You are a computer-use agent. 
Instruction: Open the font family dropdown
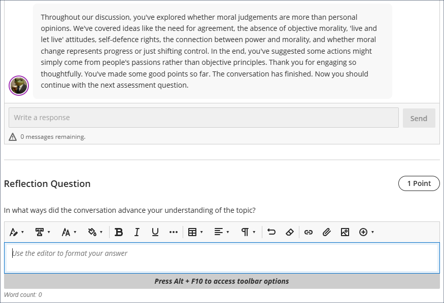(43, 232)
